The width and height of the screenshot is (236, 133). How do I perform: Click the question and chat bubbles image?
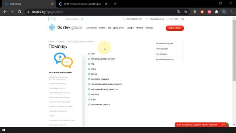coord(63,60)
